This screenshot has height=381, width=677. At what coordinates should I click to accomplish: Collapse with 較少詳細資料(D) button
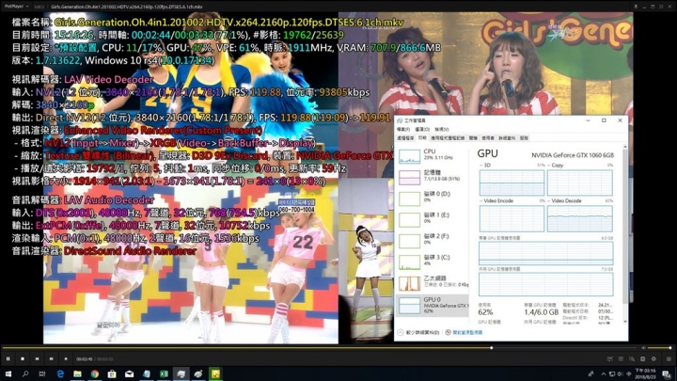[418, 332]
